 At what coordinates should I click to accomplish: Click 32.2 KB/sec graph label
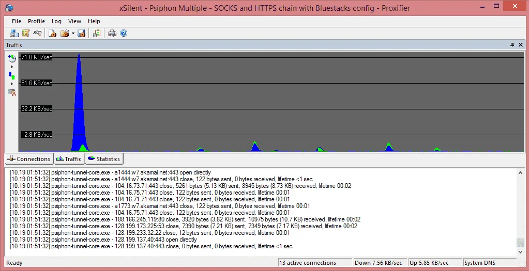click(36, 109)
